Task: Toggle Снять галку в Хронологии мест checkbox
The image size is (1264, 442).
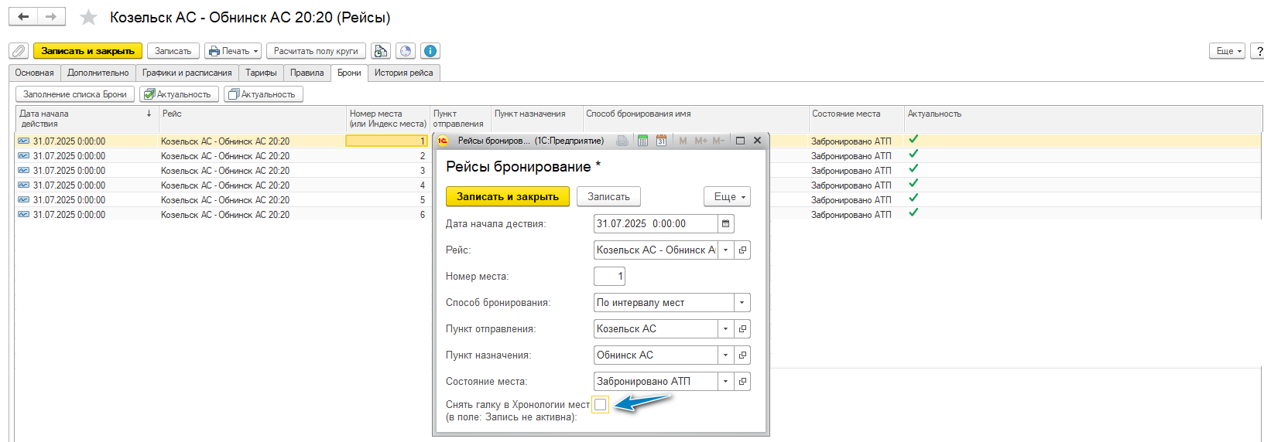Action: click(x=600, y=404)
